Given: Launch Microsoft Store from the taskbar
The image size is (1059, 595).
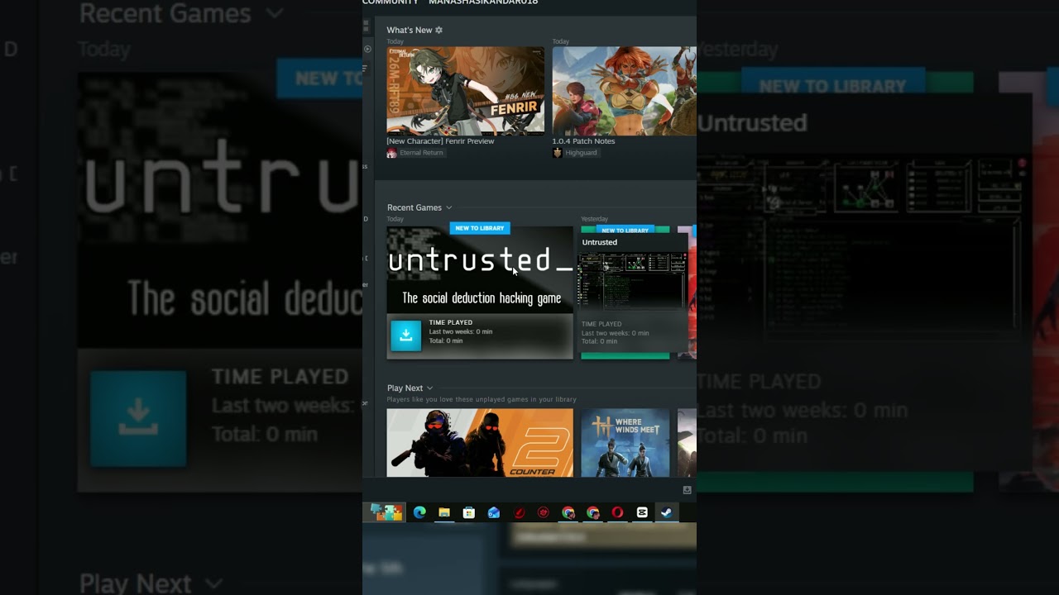Looking at the screenshot, I should click(469, 512).
